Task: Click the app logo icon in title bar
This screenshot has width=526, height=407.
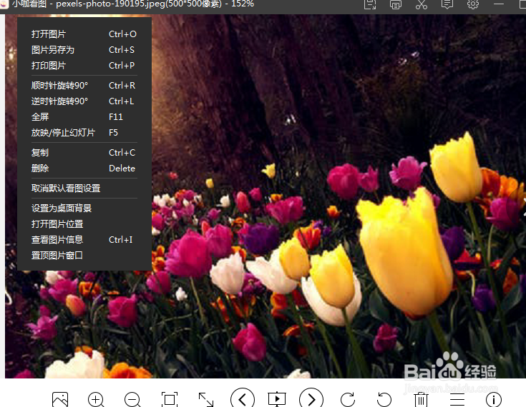Action: coord(4,4)
